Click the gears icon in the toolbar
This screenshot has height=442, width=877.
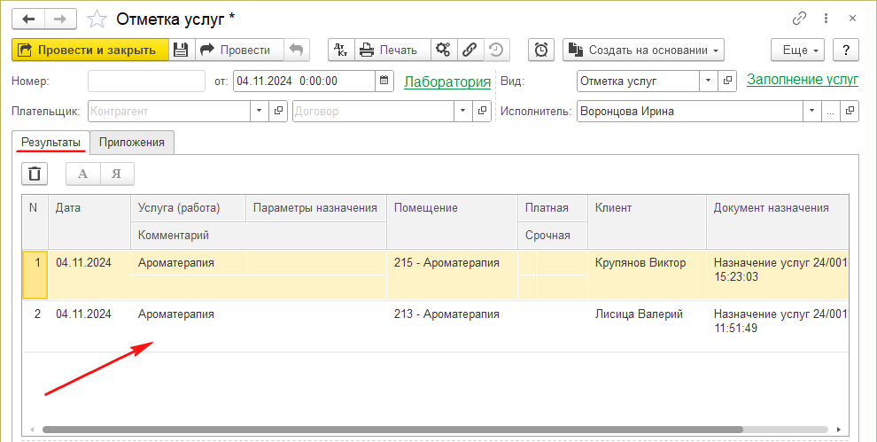(x=443, y=50)
